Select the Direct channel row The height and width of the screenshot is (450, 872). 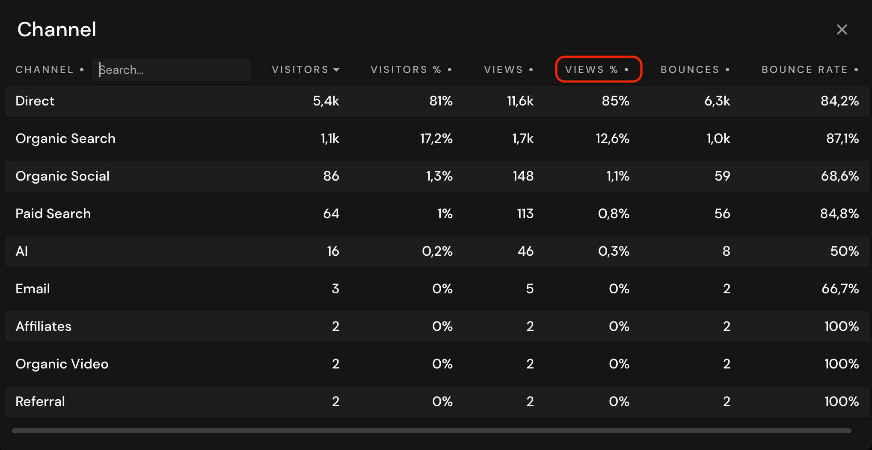coord(35,101)
